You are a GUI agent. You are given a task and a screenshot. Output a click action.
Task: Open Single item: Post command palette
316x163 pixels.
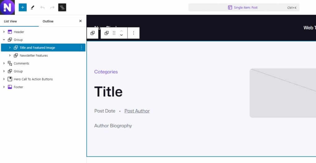tap(244, 7)
